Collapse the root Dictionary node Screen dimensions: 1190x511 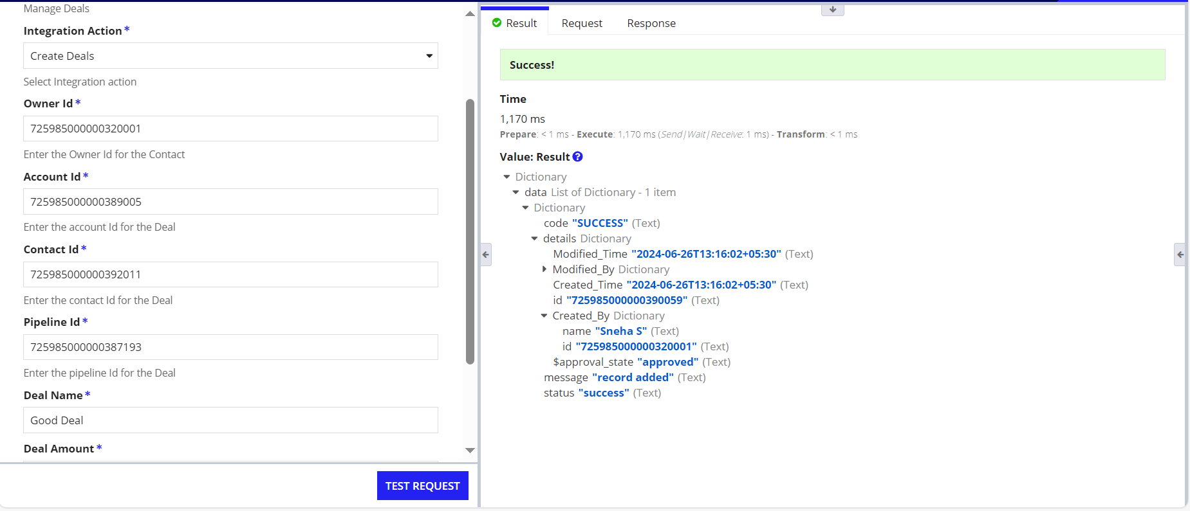point(507,177)
